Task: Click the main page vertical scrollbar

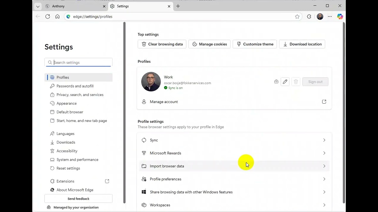Action: 344,112
